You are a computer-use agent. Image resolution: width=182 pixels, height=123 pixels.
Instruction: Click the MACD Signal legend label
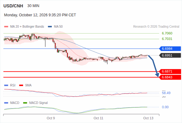pyautogui.click(x=39, y=103)
